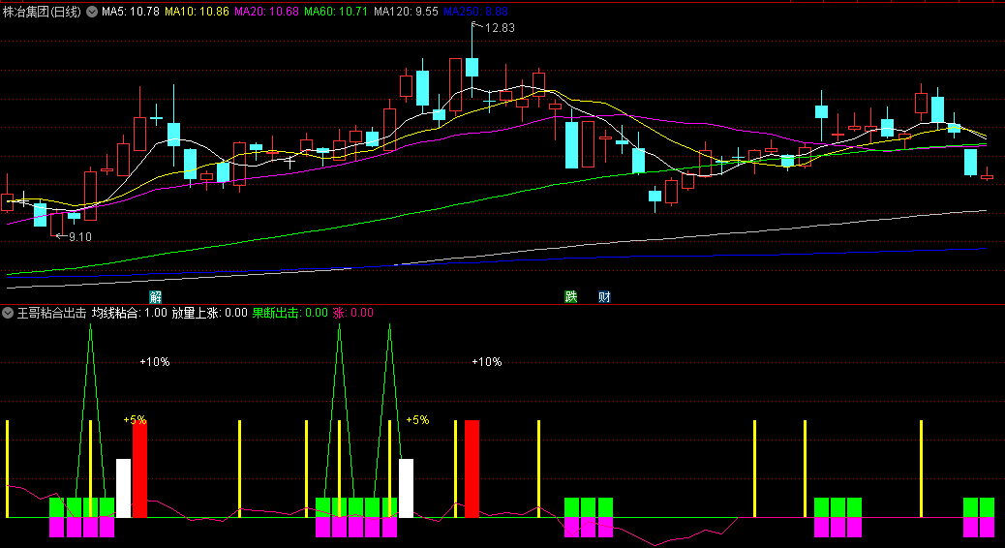Click the 株冶集团(日线) stock title

tap(42, 12)
